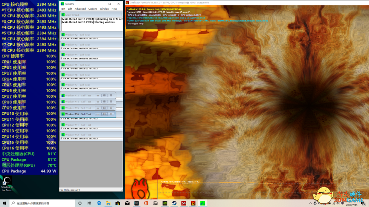
Task: Click the Main thread log text area
Action: pos(92,24)
